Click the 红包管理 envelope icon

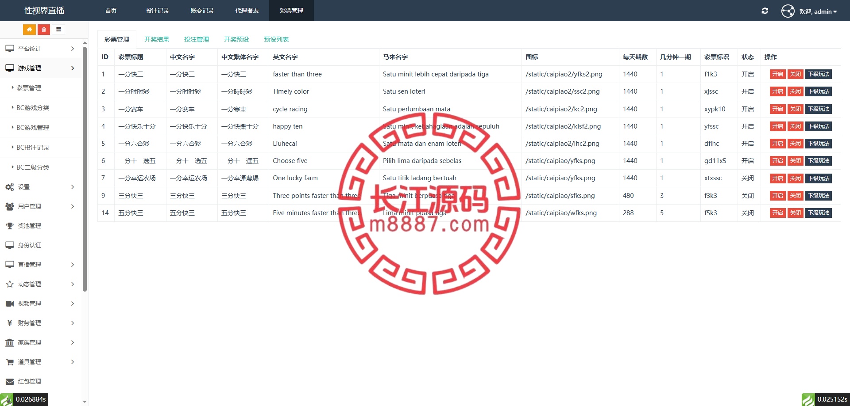point(10,381)
